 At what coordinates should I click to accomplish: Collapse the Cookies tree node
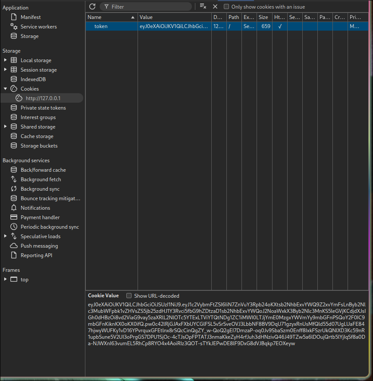click(x=5, y=89)
